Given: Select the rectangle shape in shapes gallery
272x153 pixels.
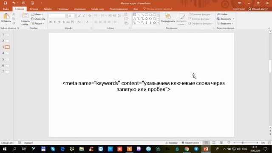Looking at the screenshot, I should (x=146, y=15).
